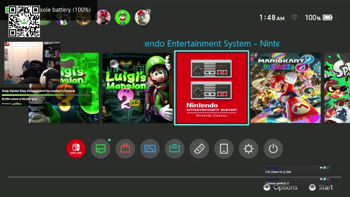350x197 pixels.
Task: Click the plus button icon beside Options
Action: [267, 187]
